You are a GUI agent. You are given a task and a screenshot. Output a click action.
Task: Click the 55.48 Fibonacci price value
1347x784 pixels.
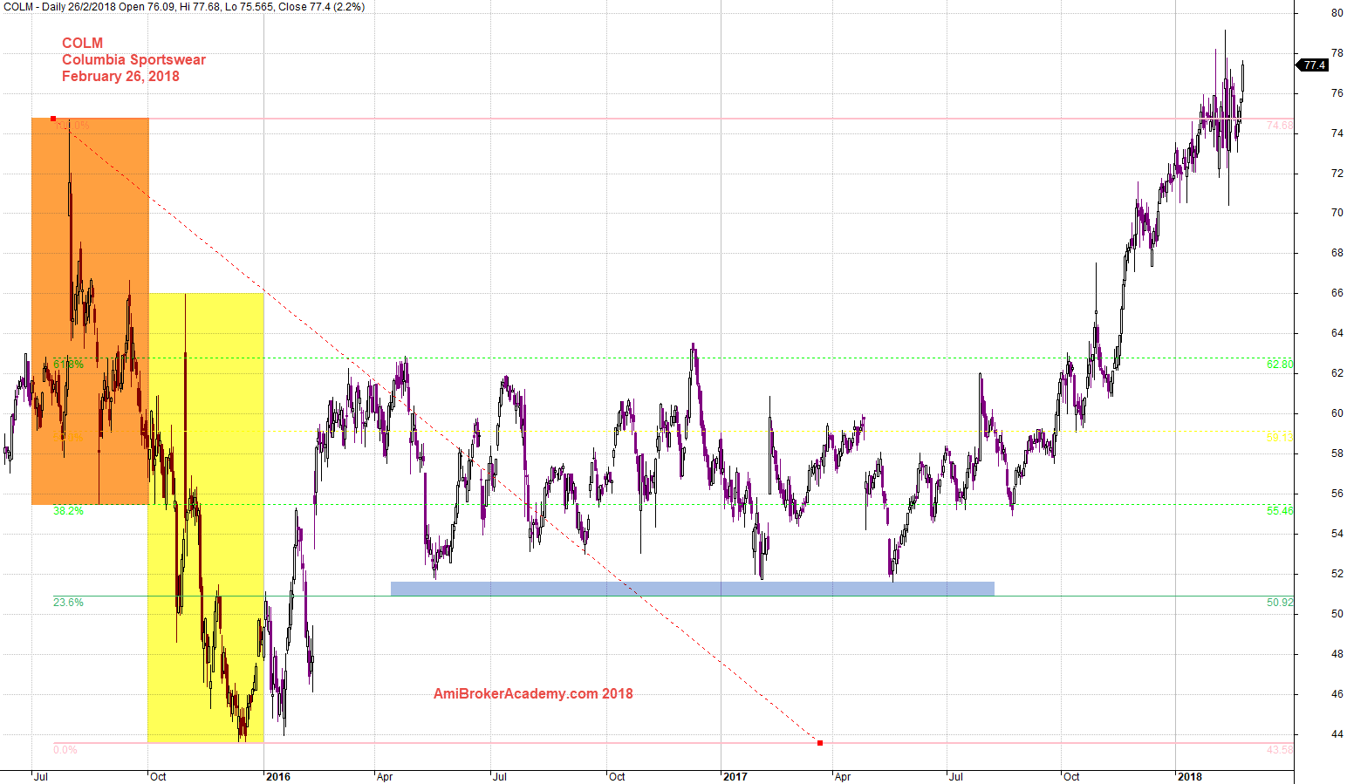click(x=1280, y=510)
